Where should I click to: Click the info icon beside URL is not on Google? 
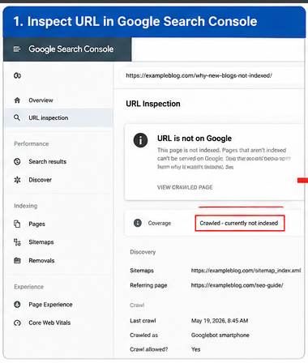pos(140,140)
